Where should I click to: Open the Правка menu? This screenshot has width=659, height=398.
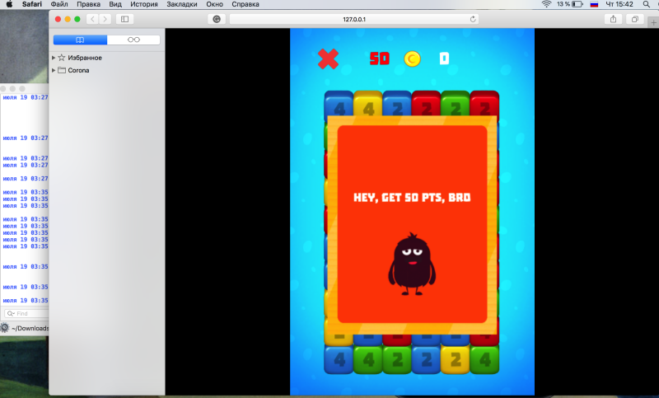click(88, 4)
